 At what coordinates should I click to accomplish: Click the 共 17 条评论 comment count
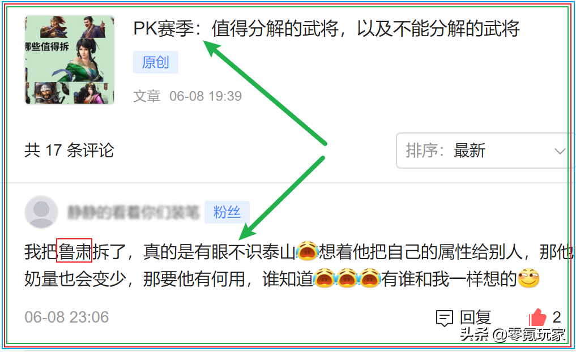69,151
